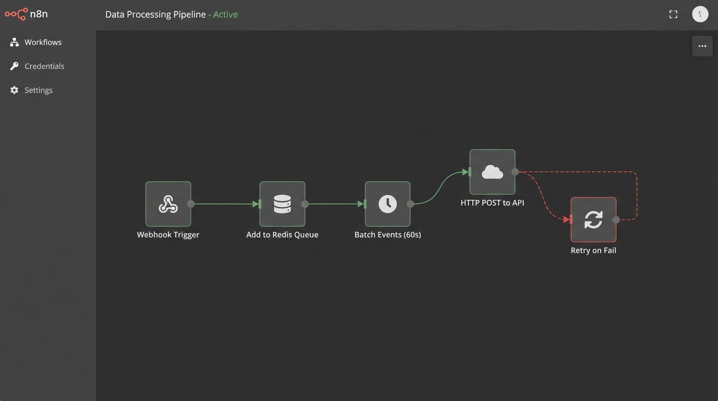Open Credentials in the sidebar
Viewport: 718px width, 401px height.
(44, 66)
